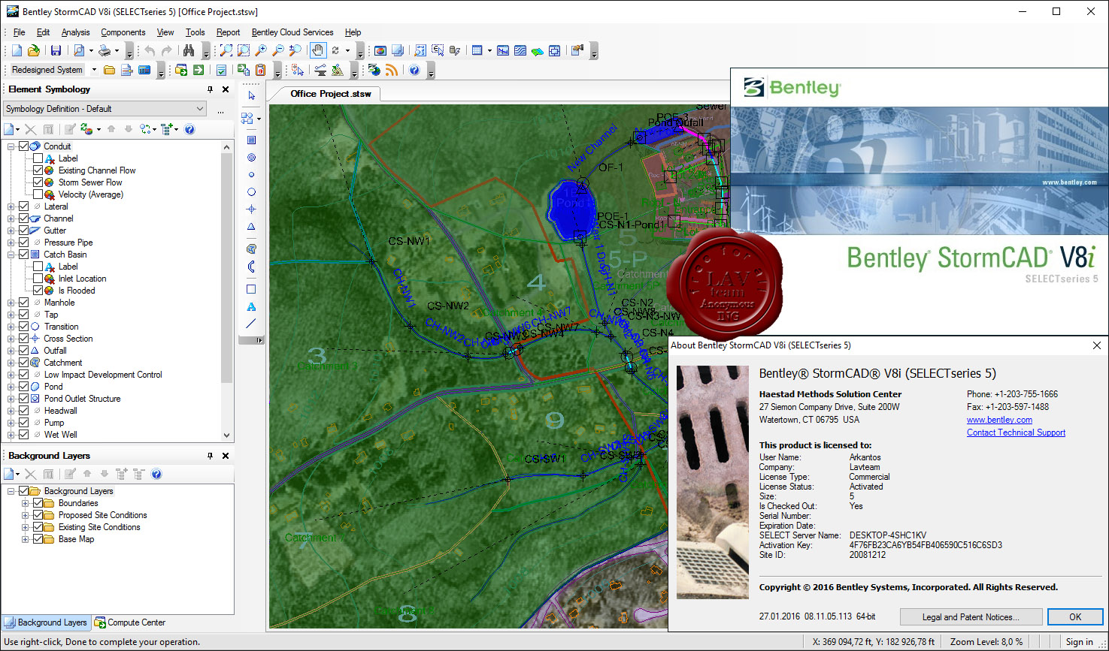Click the blue Help icon in second toolbar

tap(414, 70)
